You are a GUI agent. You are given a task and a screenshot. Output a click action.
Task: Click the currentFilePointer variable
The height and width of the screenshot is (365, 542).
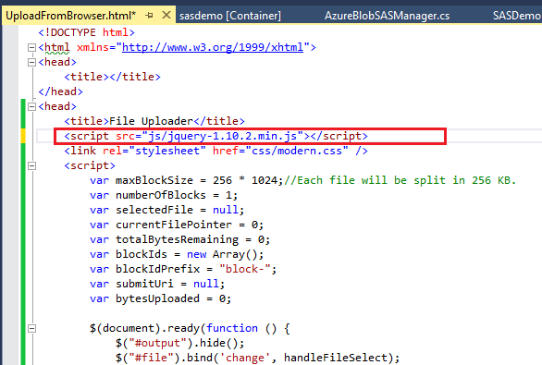tap(174, 225)
